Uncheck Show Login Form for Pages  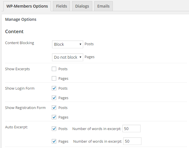click(54, 98)
